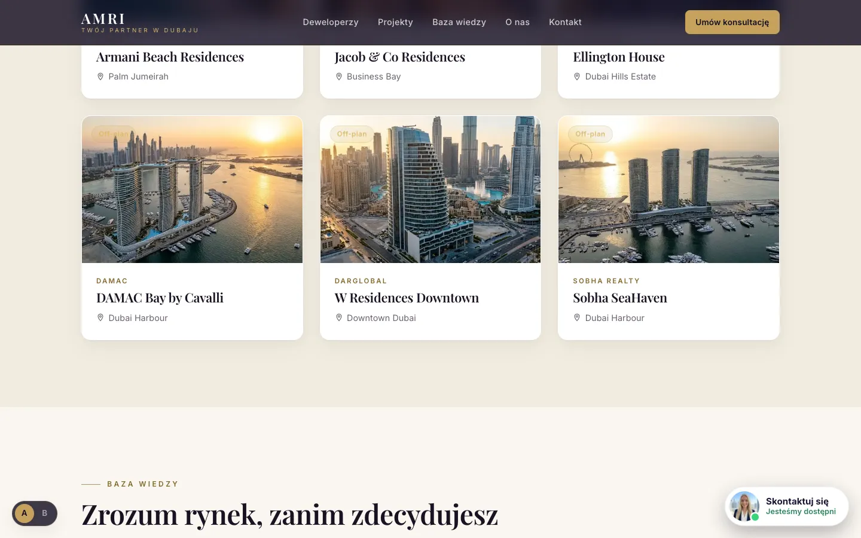Click the pin icon beside Dubai Hills Estate

[x=577, y=77]
